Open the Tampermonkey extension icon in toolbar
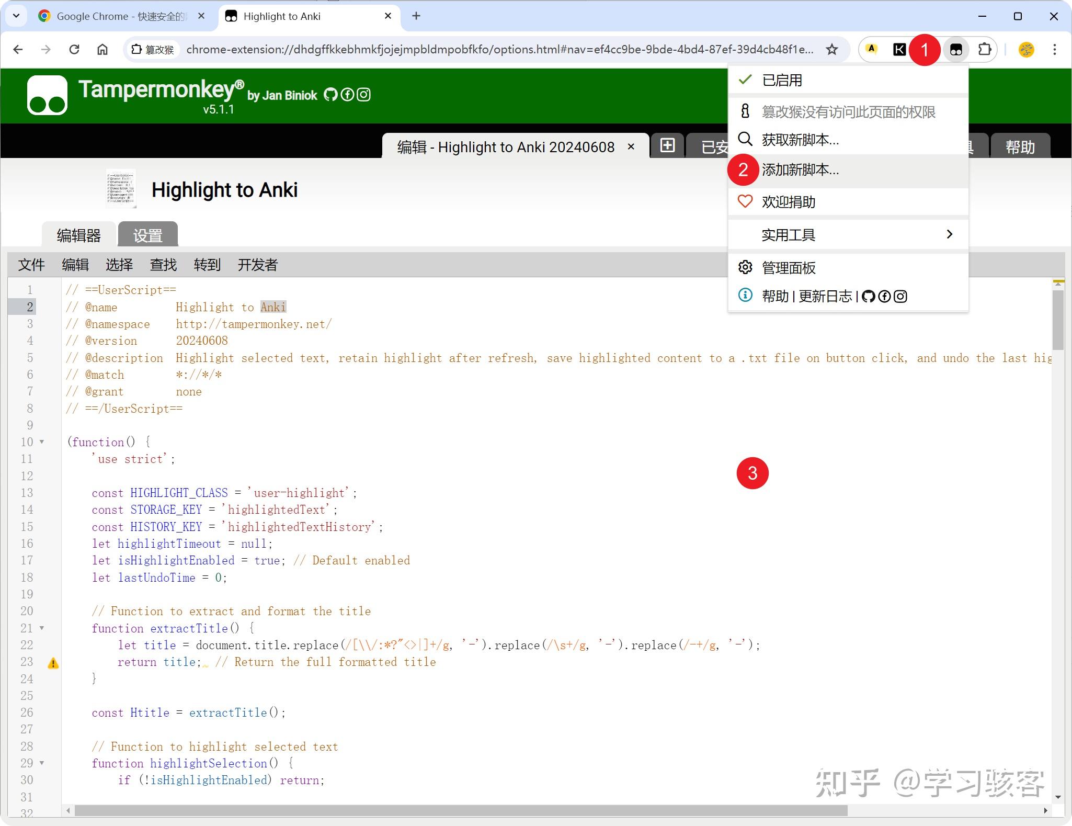Viewport: 1072px width, 826px height. (955, 49)
